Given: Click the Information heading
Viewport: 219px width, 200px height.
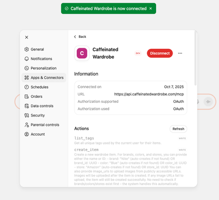Looking at the screenshot, I should coord(86,74).
